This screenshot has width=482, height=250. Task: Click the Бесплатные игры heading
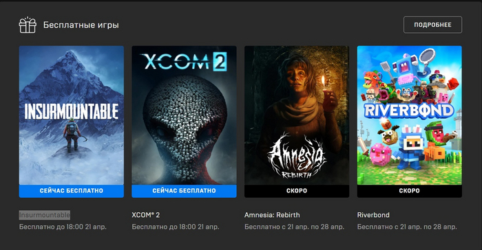coord(81,25)
